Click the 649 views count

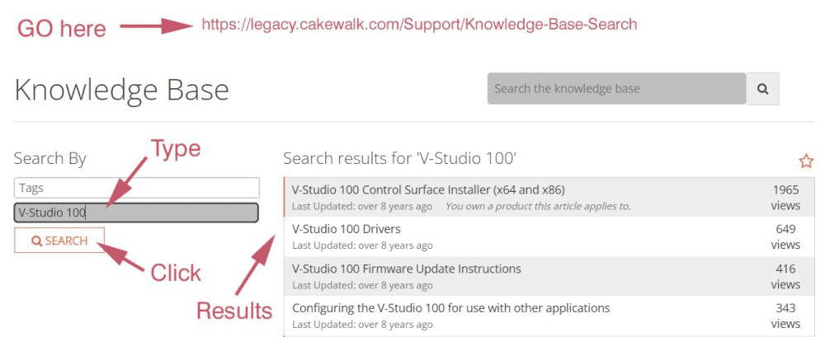[785, 236]
